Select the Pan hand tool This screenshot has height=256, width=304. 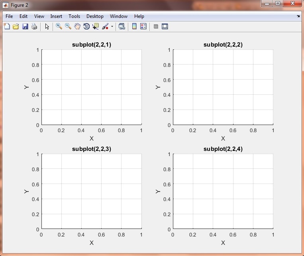77,26
